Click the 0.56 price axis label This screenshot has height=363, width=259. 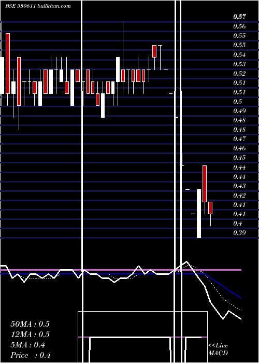(239, 26)
